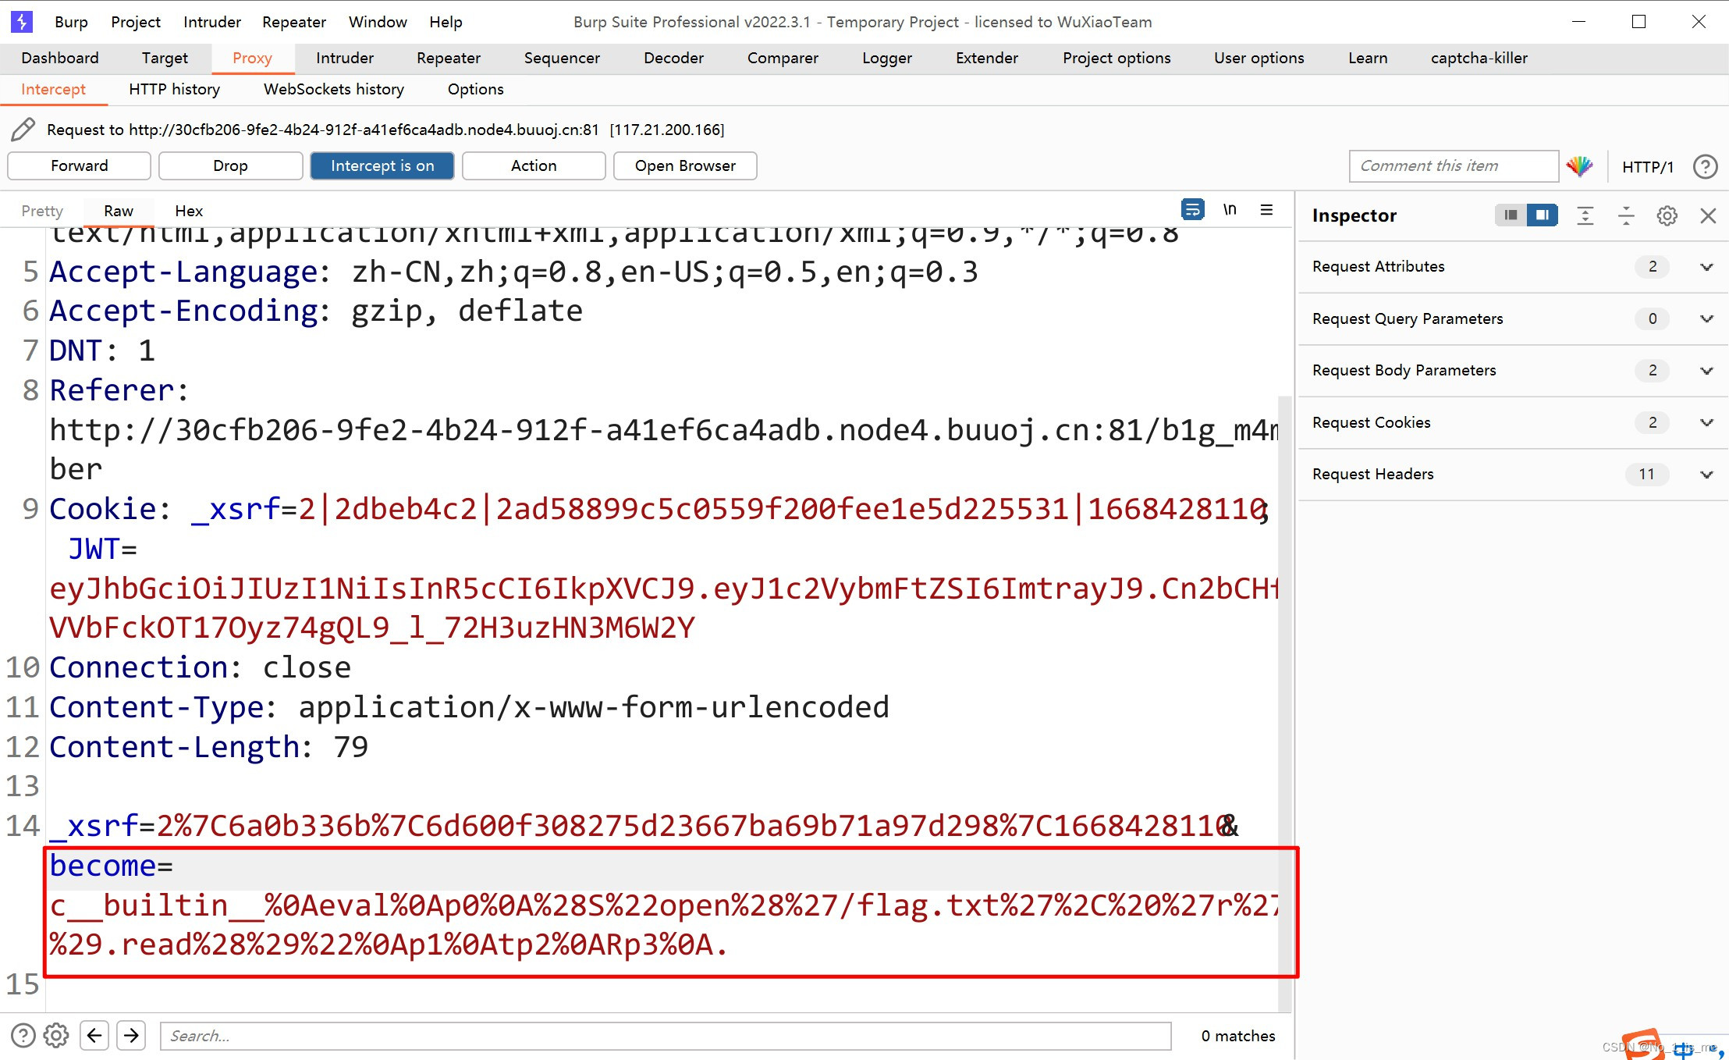Drop the intercepted request
1729x1060 pixels.
pyautogui.click(x=230, y=165)
